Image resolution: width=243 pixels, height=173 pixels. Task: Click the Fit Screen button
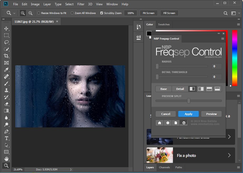[x=149, y=13]
